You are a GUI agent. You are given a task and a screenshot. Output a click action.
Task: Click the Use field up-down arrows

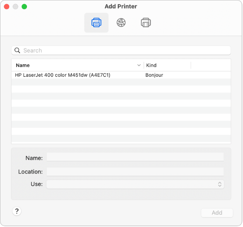(x=220, y=184)
